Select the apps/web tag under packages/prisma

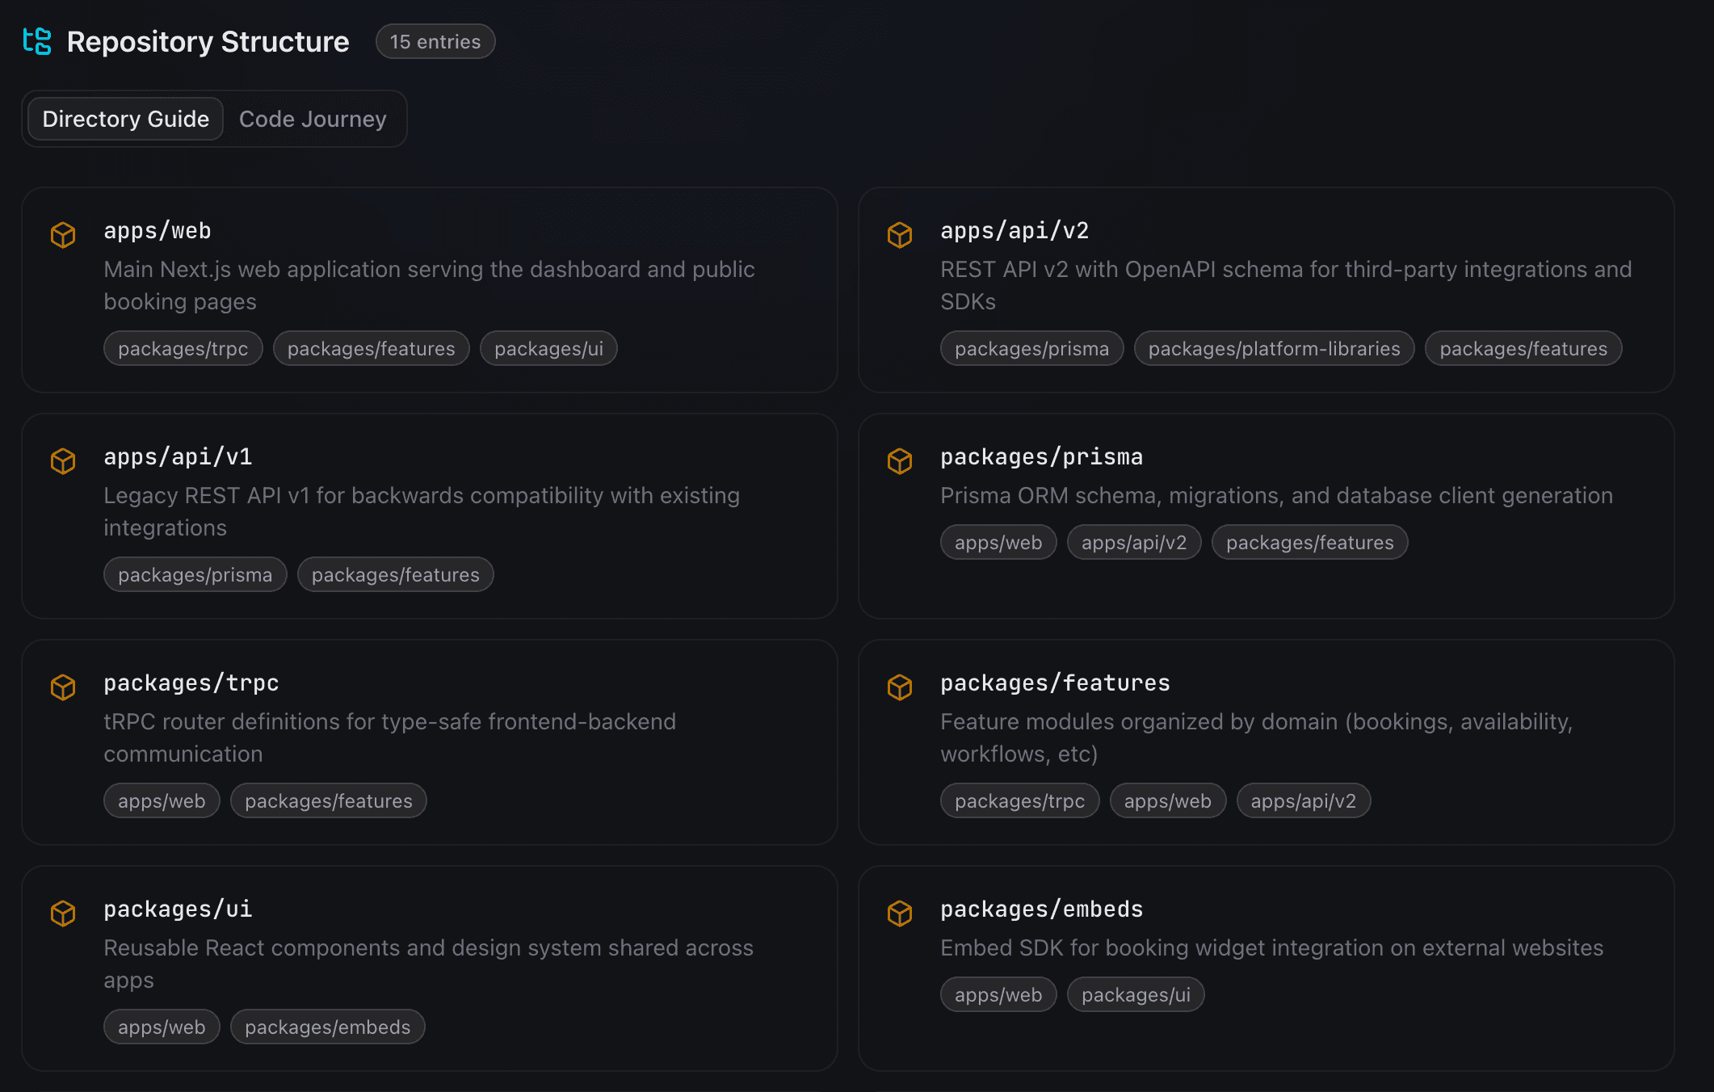tap(998, 542)
